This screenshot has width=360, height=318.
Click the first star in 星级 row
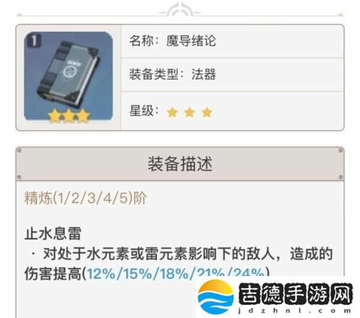(172, 113)
